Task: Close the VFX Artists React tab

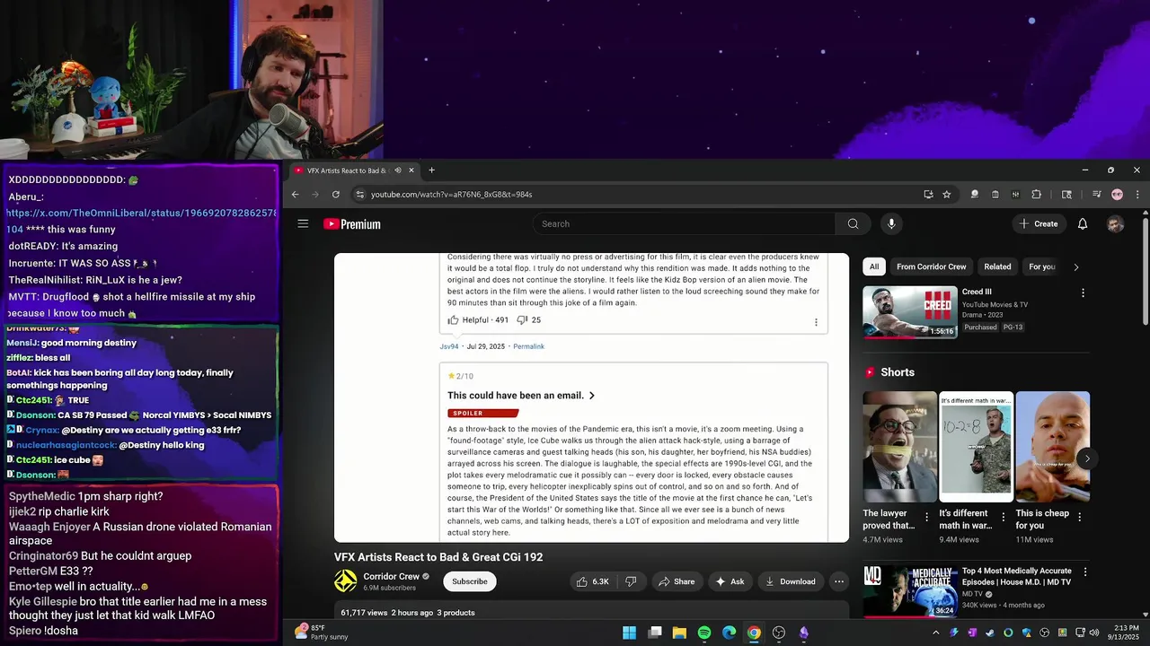Action: click(411, 170)
